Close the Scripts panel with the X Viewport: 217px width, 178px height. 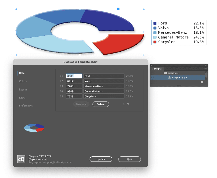pyautogui.click(x=152, y=65)
